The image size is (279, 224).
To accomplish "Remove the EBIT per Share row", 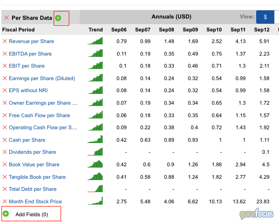I will (x=5, y=66).
